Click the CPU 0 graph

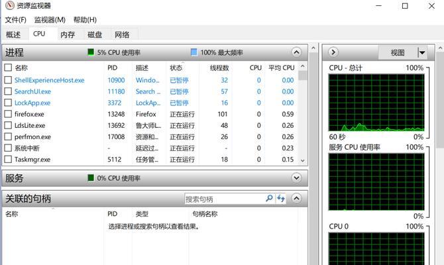pyautogui.click(x=376, y=248)
